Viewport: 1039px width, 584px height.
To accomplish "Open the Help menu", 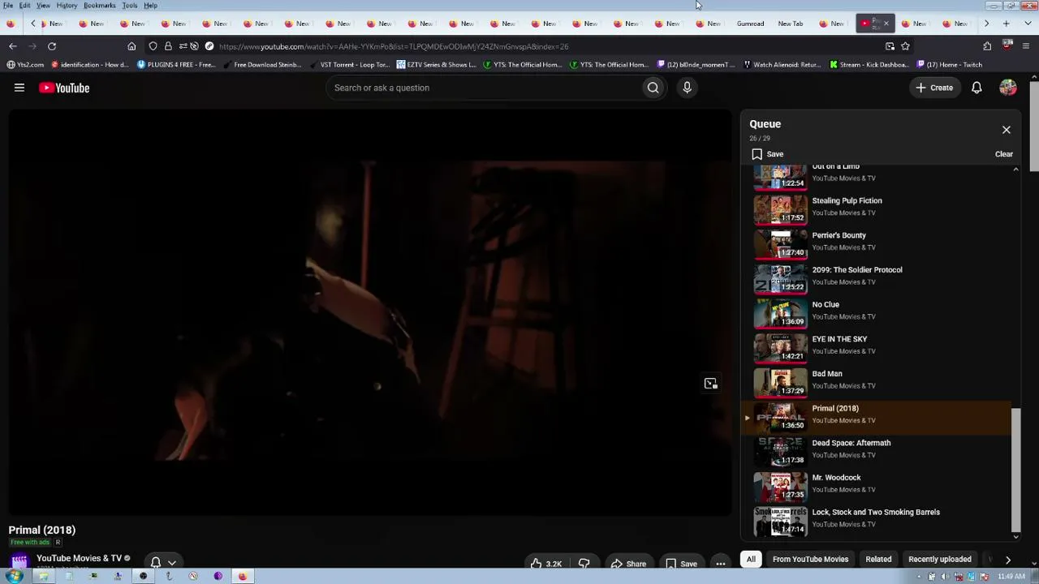I will [151, 6].
